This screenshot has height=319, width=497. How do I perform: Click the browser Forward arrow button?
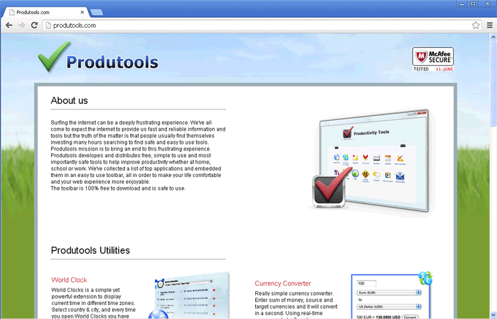(21, 25)
